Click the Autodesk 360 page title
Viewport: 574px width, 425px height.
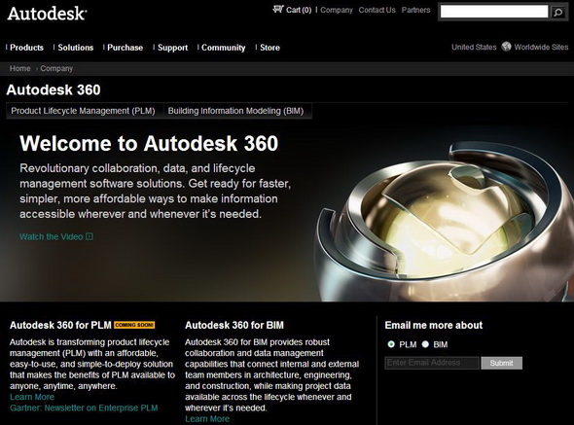pyautogui.click(x=54, y=90)
